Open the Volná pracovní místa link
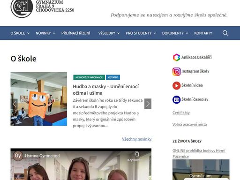240x180 pixels. click(189, 124)
